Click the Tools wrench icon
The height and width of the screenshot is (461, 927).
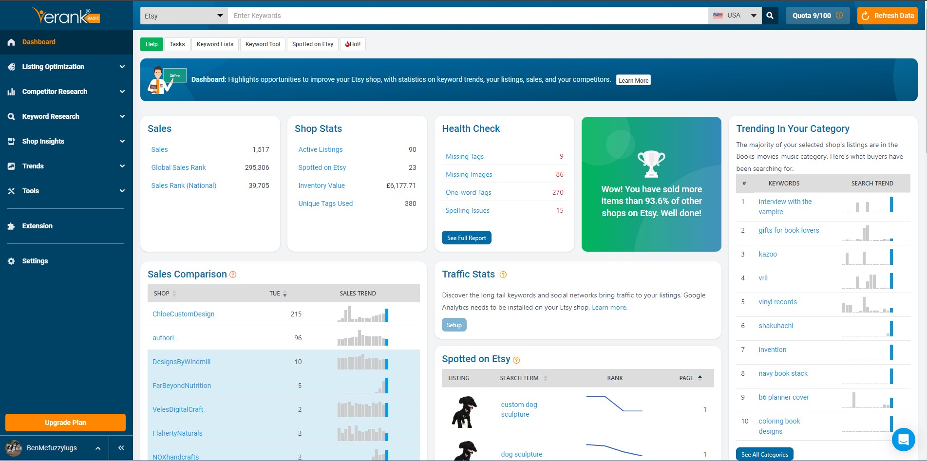(x=11, y=191)
